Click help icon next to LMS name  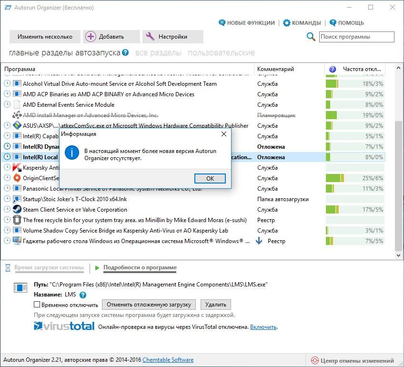83,295
